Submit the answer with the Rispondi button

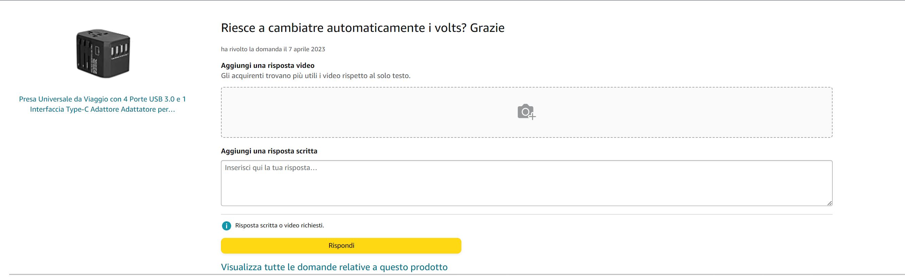[341, 246]
